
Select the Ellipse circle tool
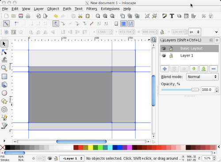[4, 93]
